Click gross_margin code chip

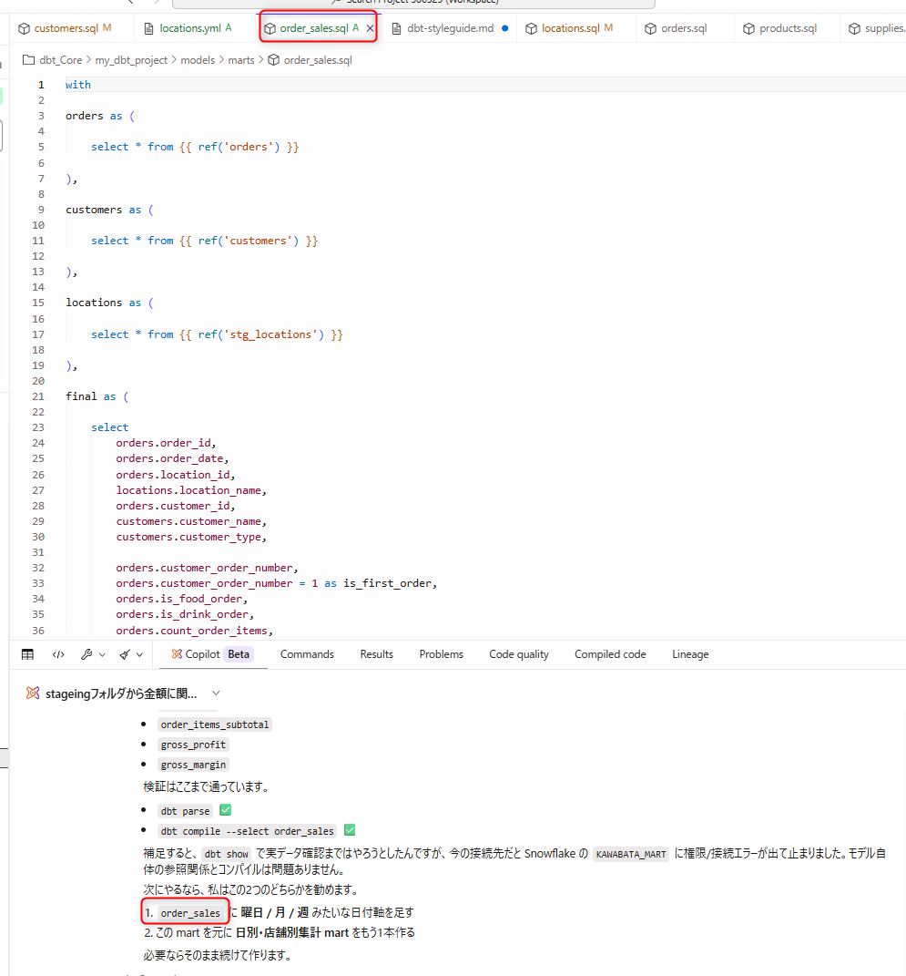[193, 765]
